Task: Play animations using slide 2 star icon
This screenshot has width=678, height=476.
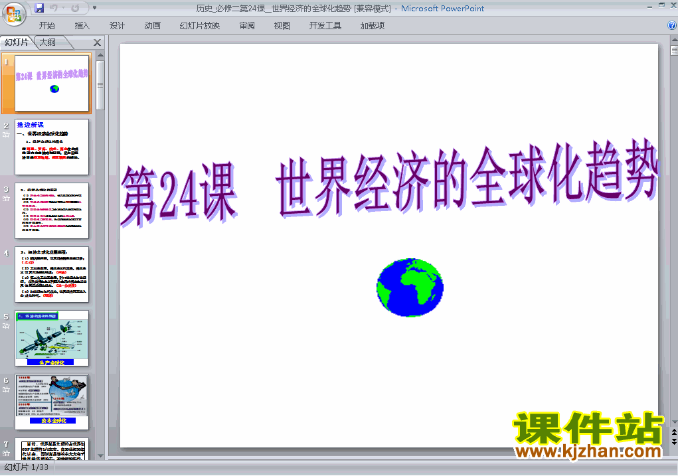Action: pos(6,135)
